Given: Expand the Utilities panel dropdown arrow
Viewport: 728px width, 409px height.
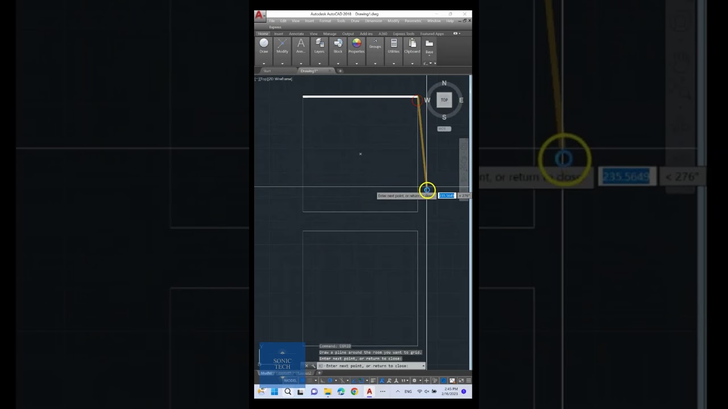Looking at the screenshot, I should click(x=394, y=64).
